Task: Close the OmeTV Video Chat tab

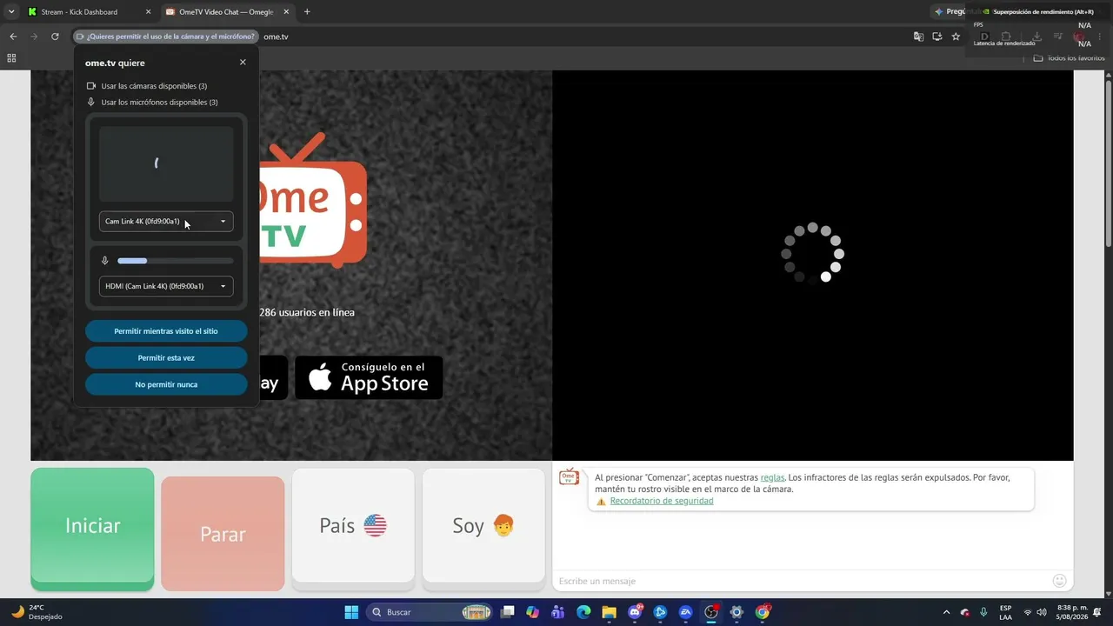Action: pyautogui.click(x=286, y=12)
